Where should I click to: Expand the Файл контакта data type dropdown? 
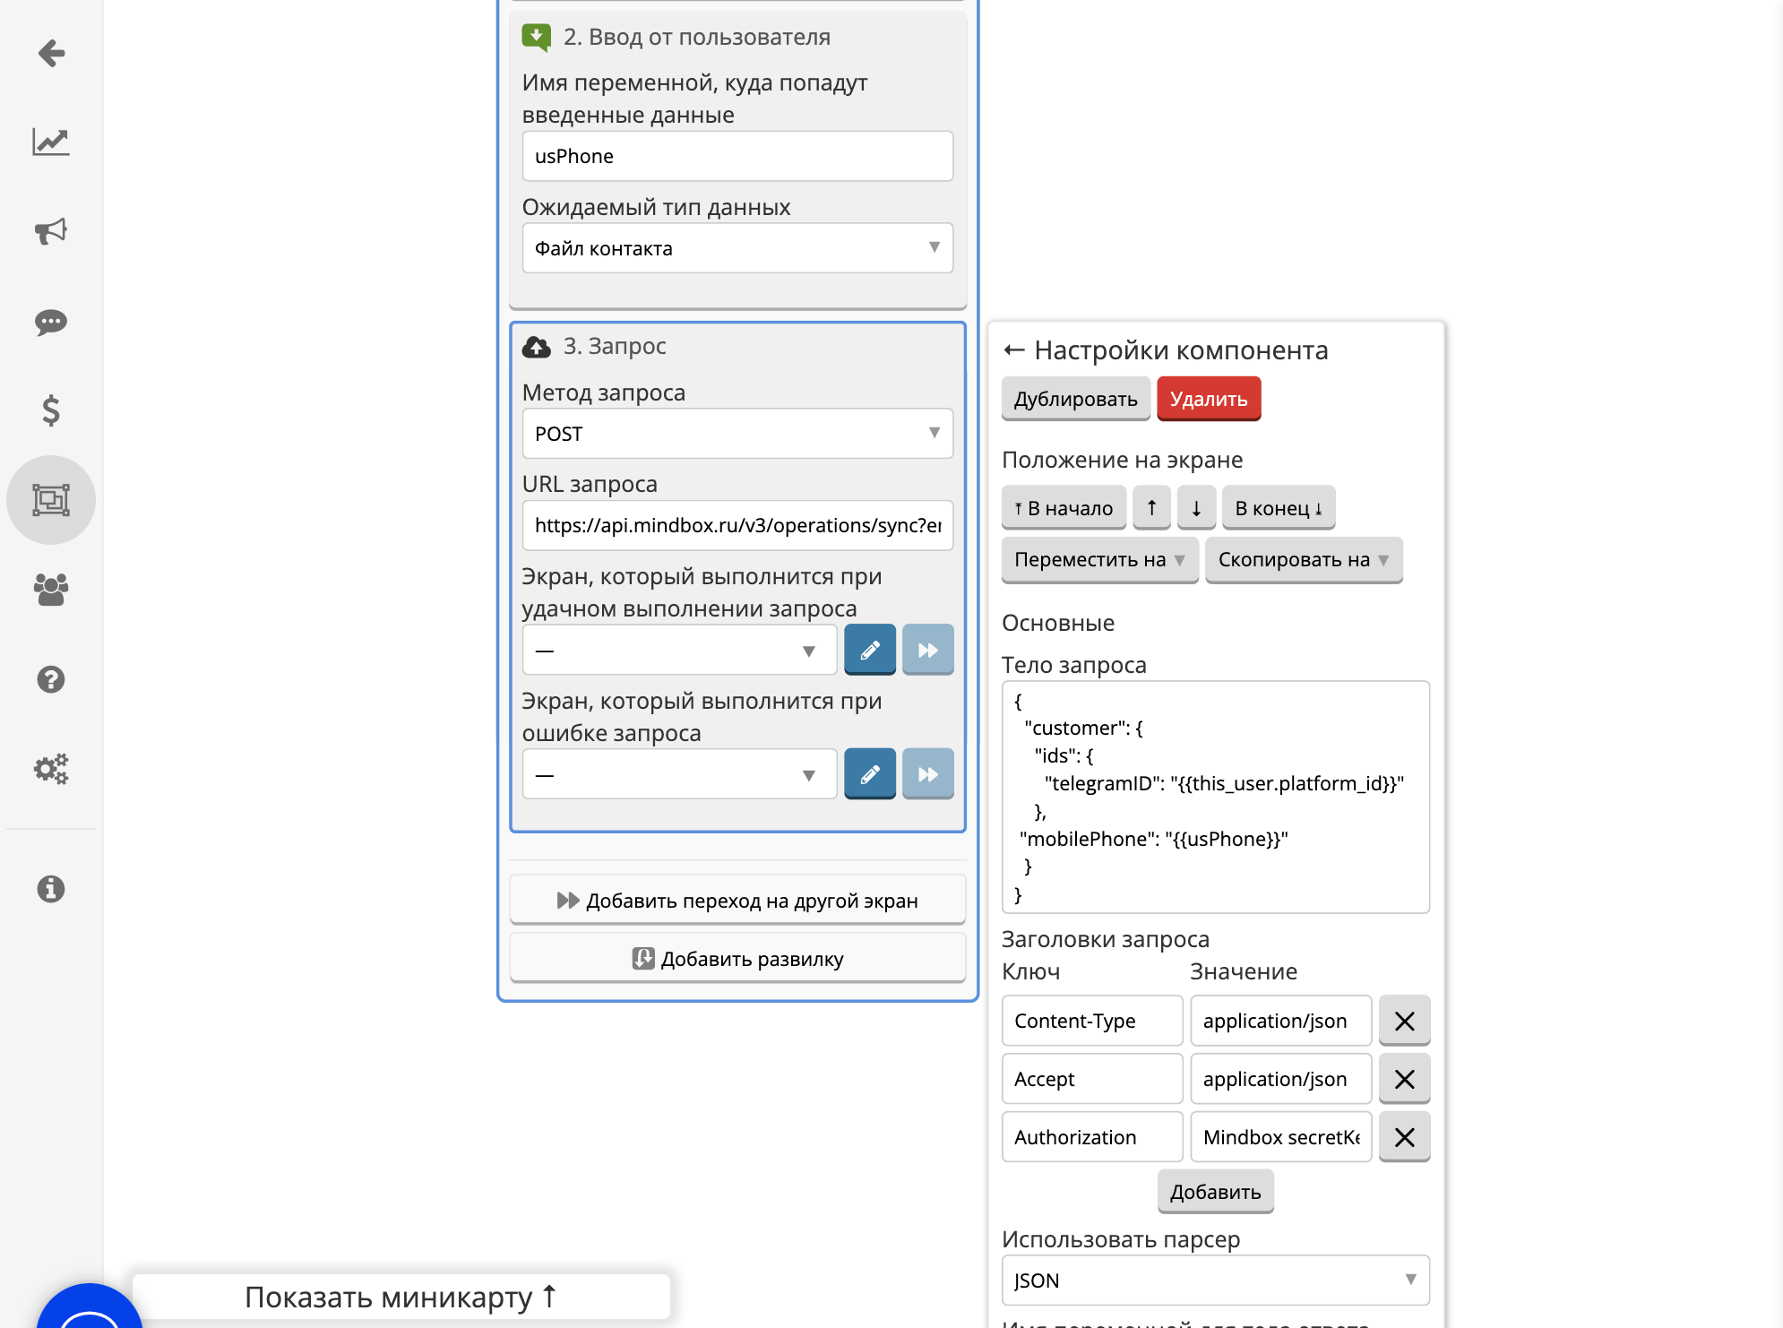738,247
